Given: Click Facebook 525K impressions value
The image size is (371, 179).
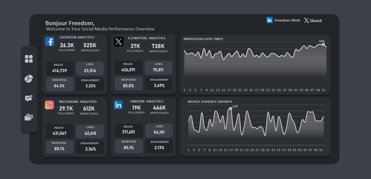Looking at the screenshot, I should (90, 45).
